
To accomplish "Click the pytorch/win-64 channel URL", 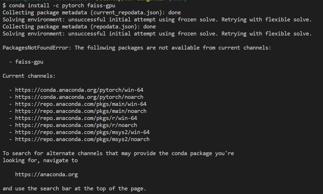I will (79, 90).
